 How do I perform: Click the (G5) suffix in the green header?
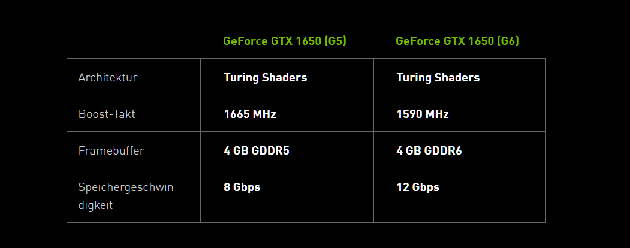point(333,41)
